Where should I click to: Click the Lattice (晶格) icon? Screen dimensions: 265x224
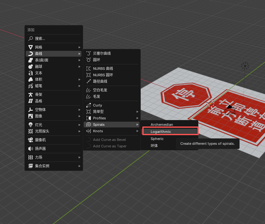[31, 101]
